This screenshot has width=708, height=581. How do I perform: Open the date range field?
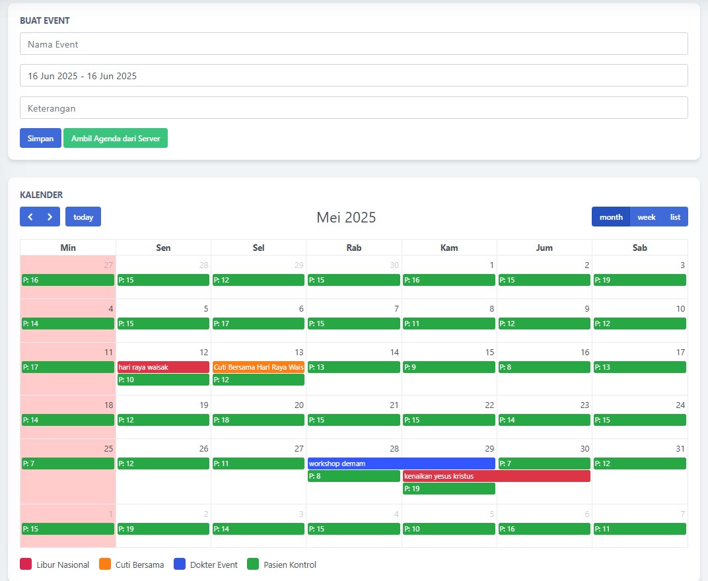point(354,75)
